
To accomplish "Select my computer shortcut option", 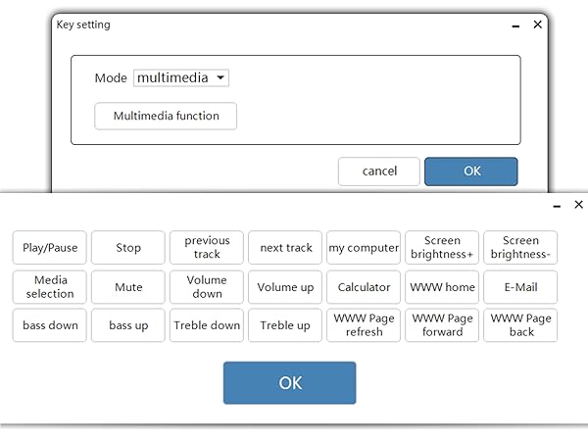I will pos(364,248).
